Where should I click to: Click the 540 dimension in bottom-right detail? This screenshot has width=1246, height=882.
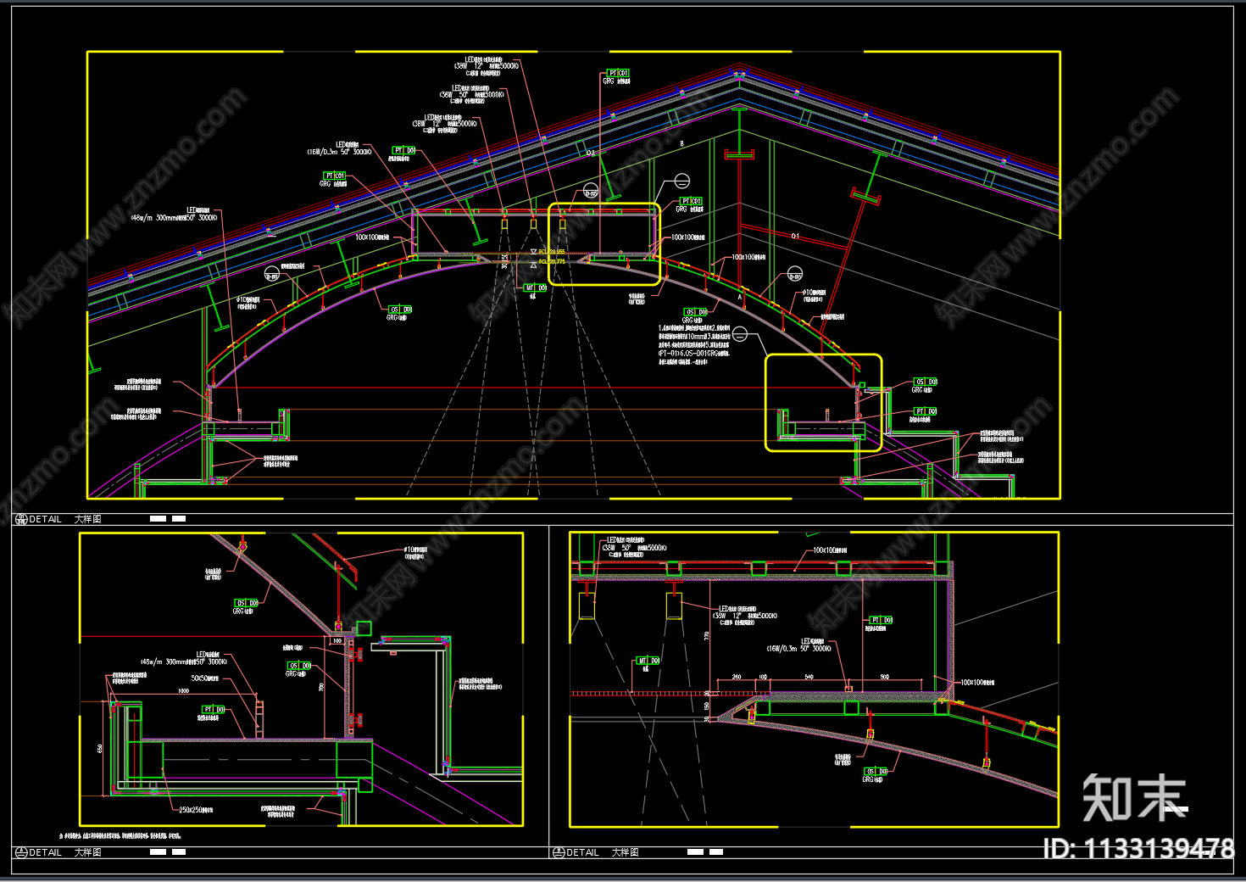[809, 677]
